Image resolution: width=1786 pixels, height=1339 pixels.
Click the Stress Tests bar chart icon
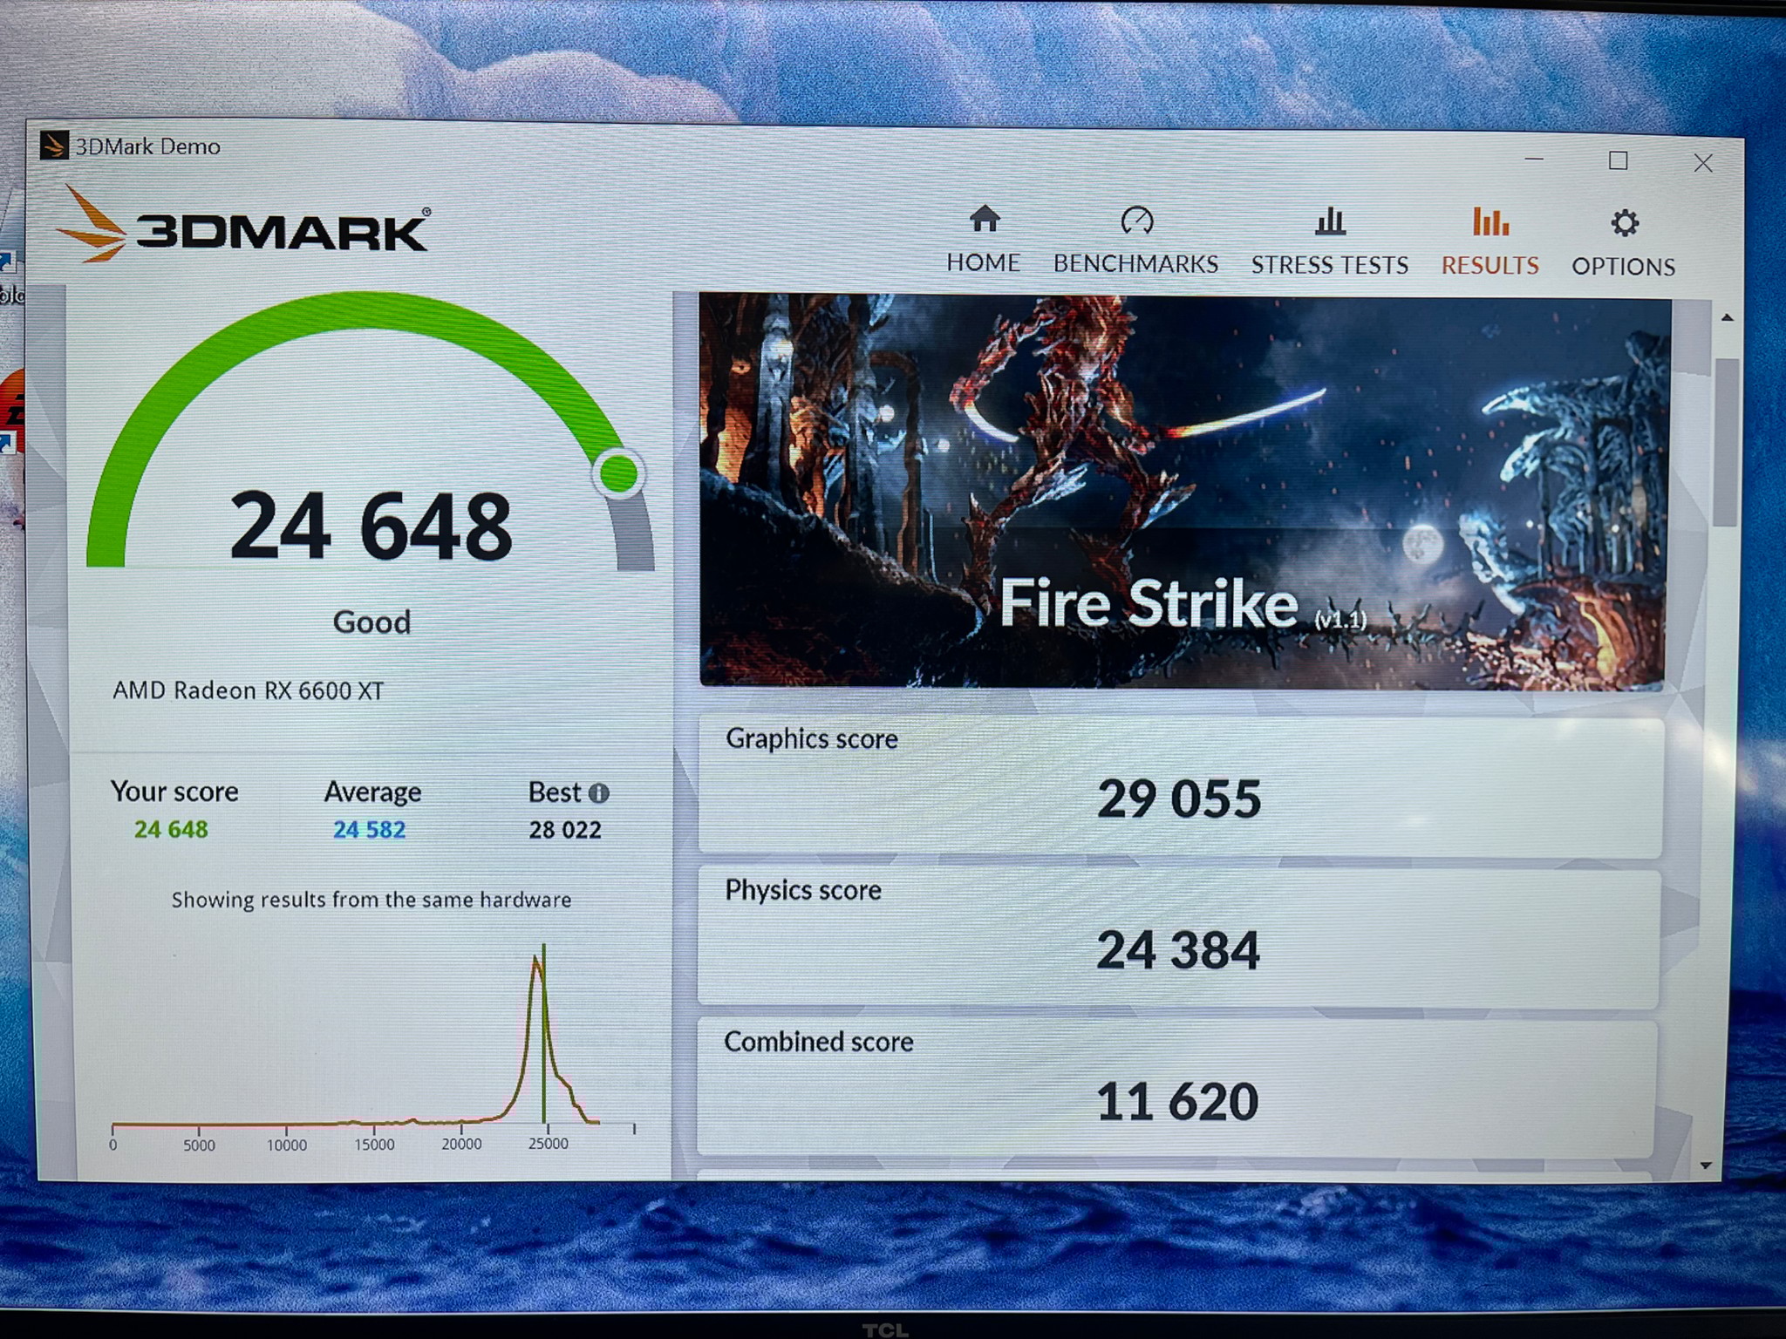point(1330,221)
